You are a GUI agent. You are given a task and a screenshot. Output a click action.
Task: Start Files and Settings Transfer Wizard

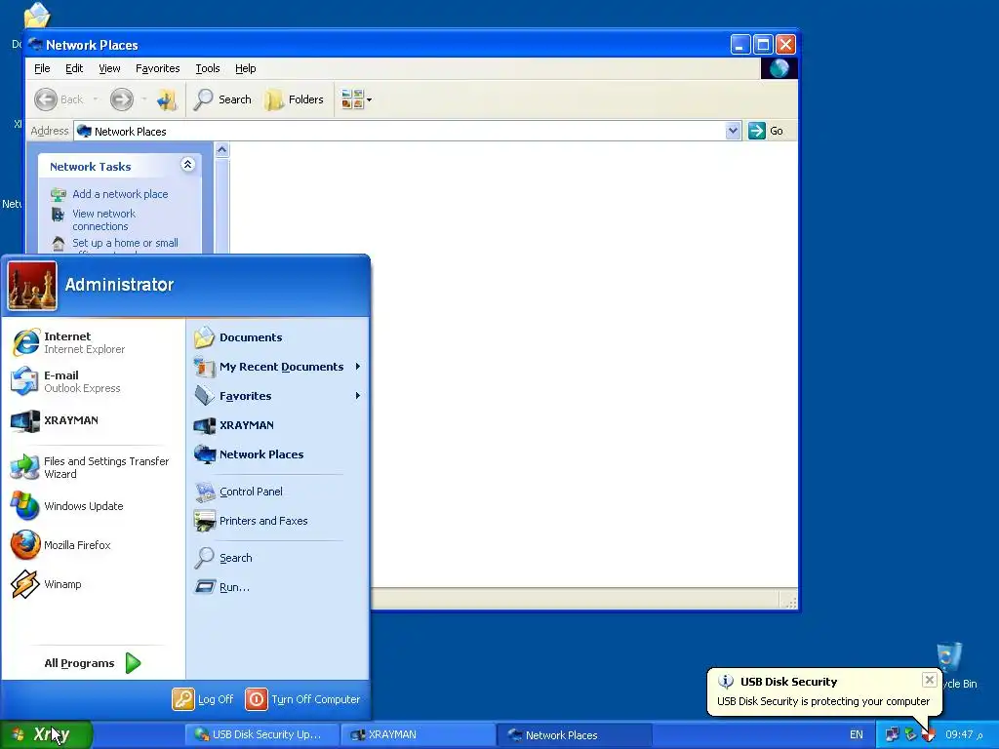93,467
